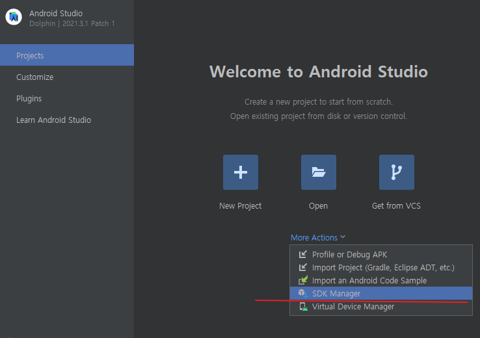
Task: Open the Learn Android Studio section
Action: [x=67, y=120]
